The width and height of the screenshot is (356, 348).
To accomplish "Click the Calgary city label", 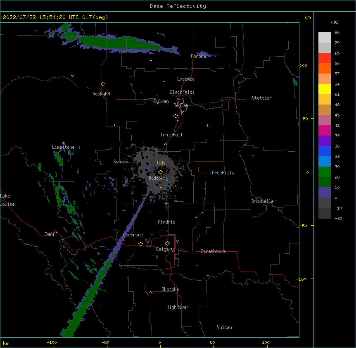I will click(x=165, y=249).
